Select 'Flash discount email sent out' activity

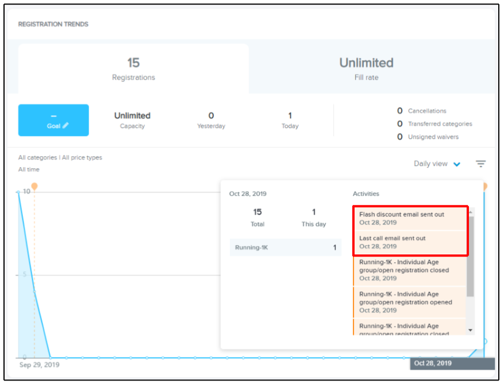[410, 218]
